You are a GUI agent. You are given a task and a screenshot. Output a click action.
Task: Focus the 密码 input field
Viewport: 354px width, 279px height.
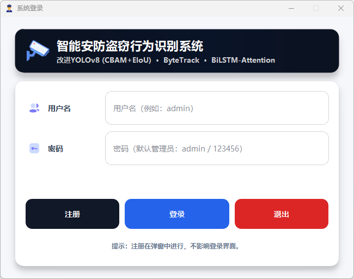point(217,148)
